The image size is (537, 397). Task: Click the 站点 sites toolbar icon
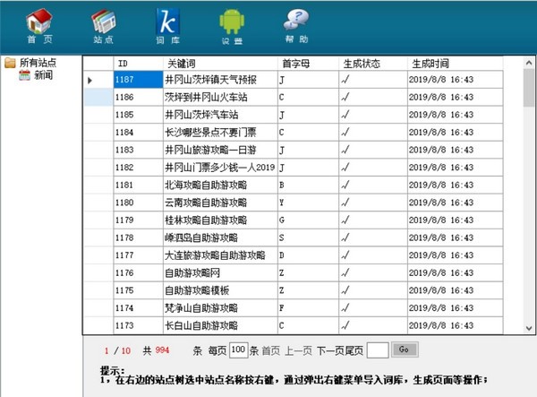[x=103, y=25]
